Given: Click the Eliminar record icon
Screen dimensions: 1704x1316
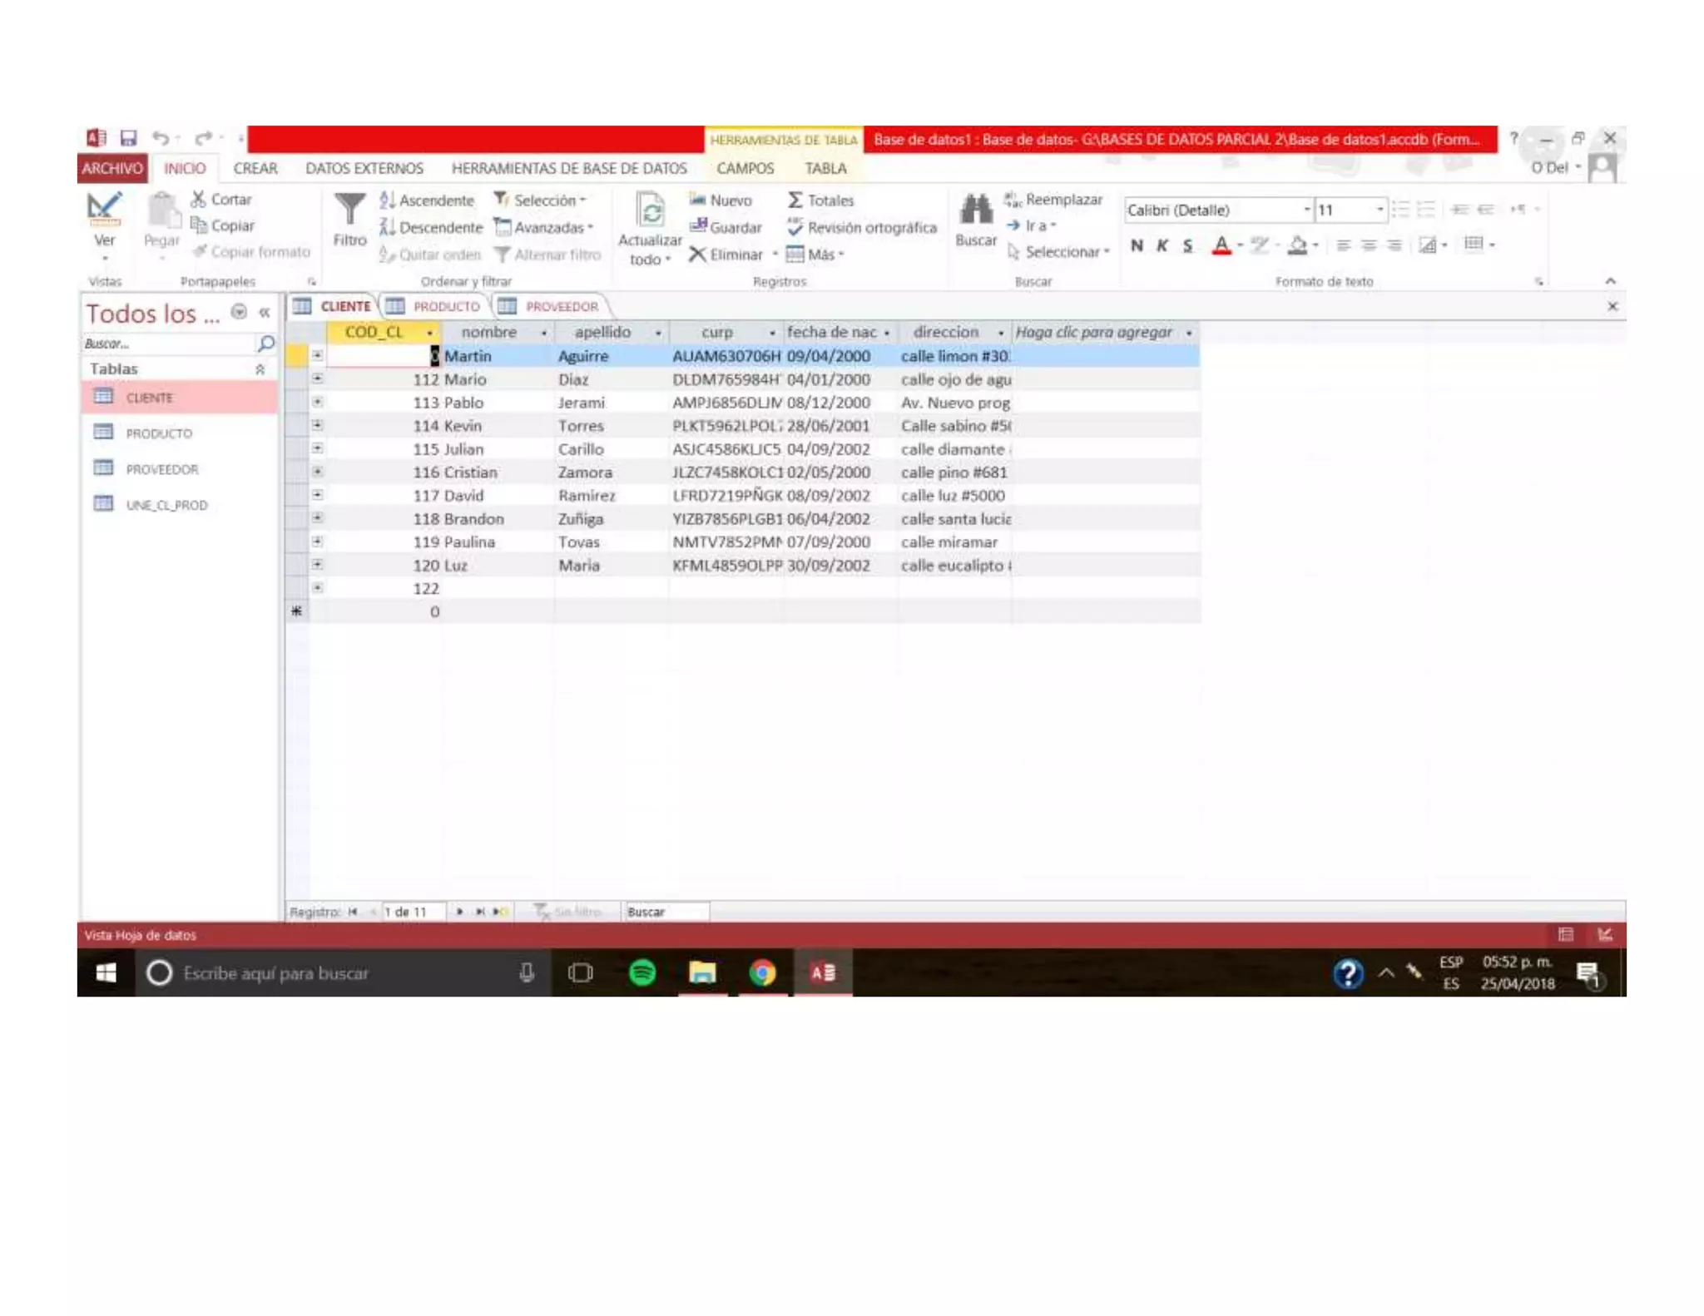Looking at the screenshot, I should (697, 255).
